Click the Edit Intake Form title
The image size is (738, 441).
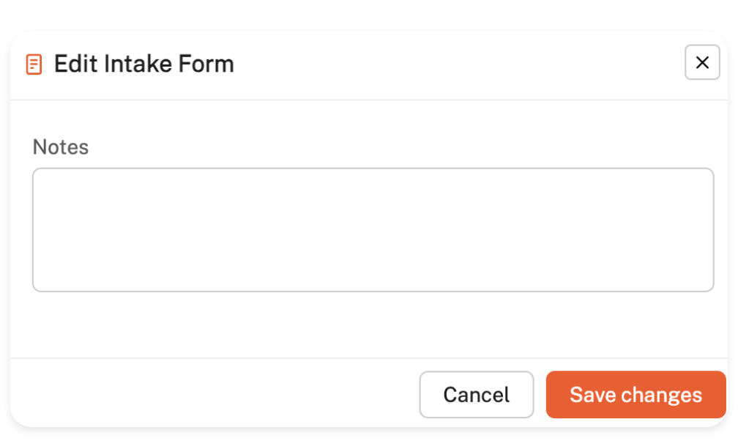(x=144, y=64)
